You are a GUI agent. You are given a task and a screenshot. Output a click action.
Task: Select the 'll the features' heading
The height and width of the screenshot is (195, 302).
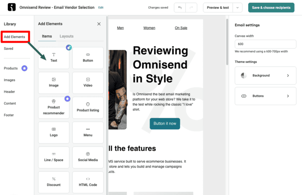coord(132,148)
